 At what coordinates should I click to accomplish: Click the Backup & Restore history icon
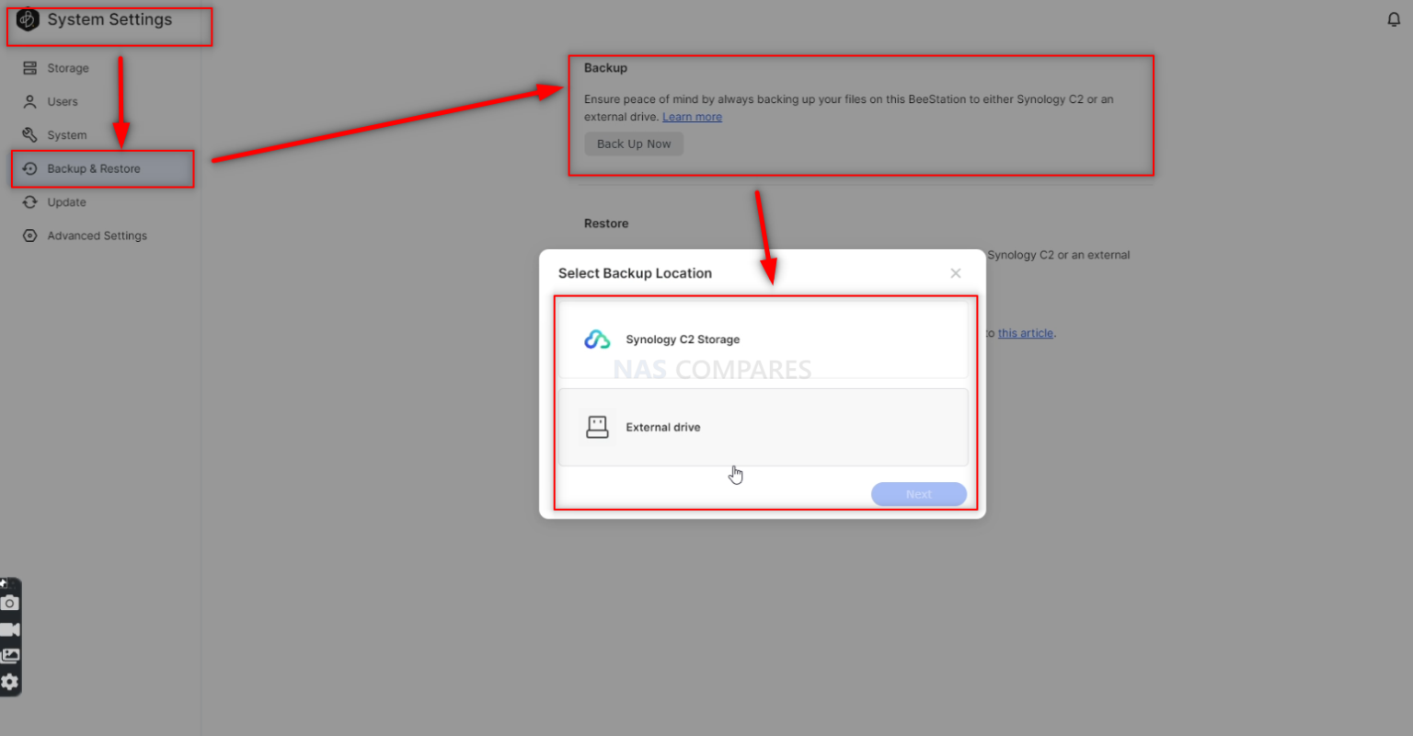coord(29,168)
